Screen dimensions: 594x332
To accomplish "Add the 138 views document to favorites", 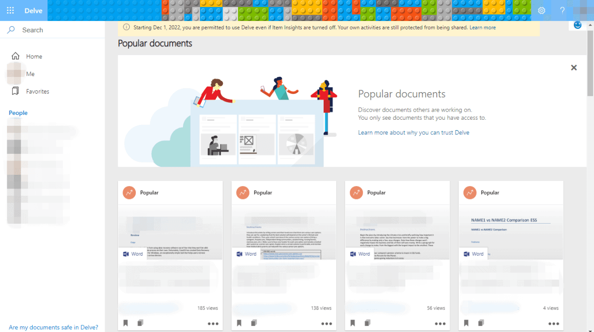I will click(239, 323).
